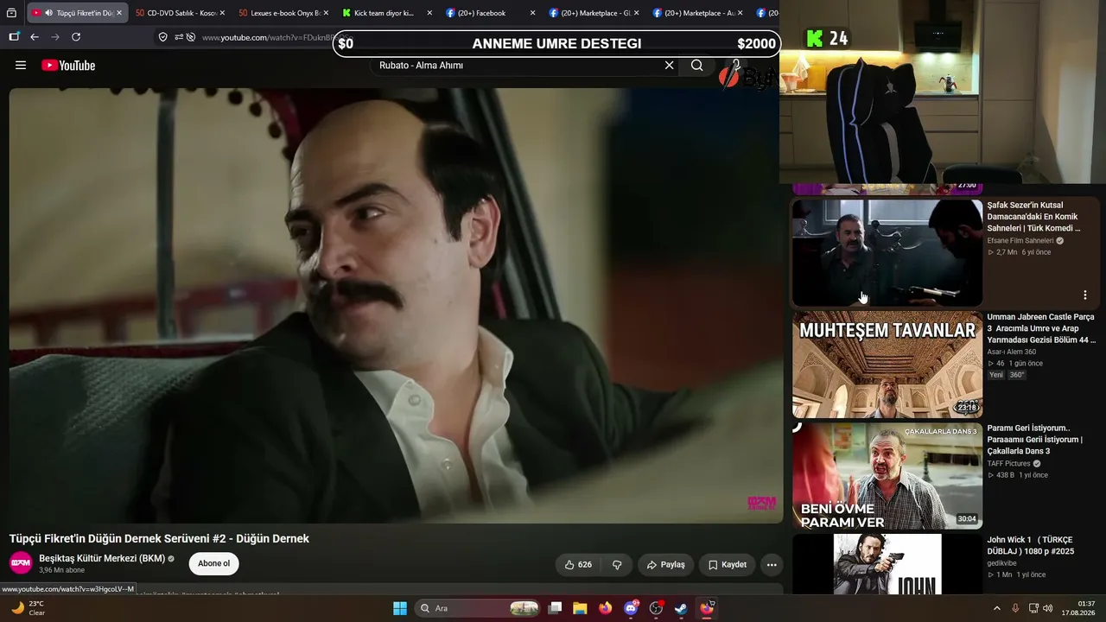This screenshot has height=622, width=1106.
Task: Like the video with 626 likes
Action: pyautogui.click(x=578, y=565)
